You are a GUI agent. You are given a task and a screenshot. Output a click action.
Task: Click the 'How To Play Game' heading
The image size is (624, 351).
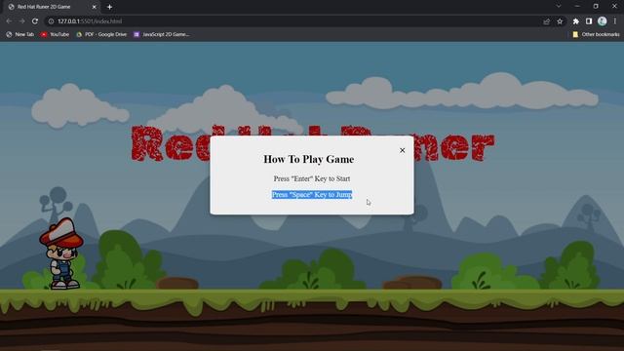click(x=308, y=159)
